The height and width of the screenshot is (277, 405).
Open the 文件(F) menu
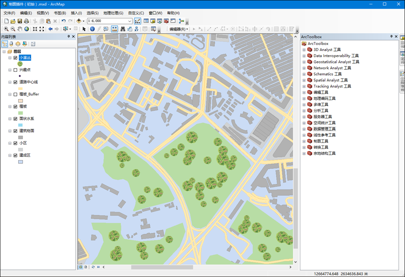click(9, 13)
